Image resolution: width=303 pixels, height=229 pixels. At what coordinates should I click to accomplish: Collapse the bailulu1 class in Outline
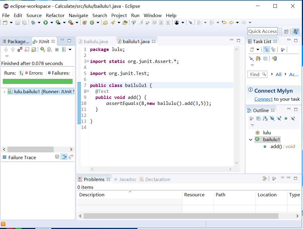point(250,140)
